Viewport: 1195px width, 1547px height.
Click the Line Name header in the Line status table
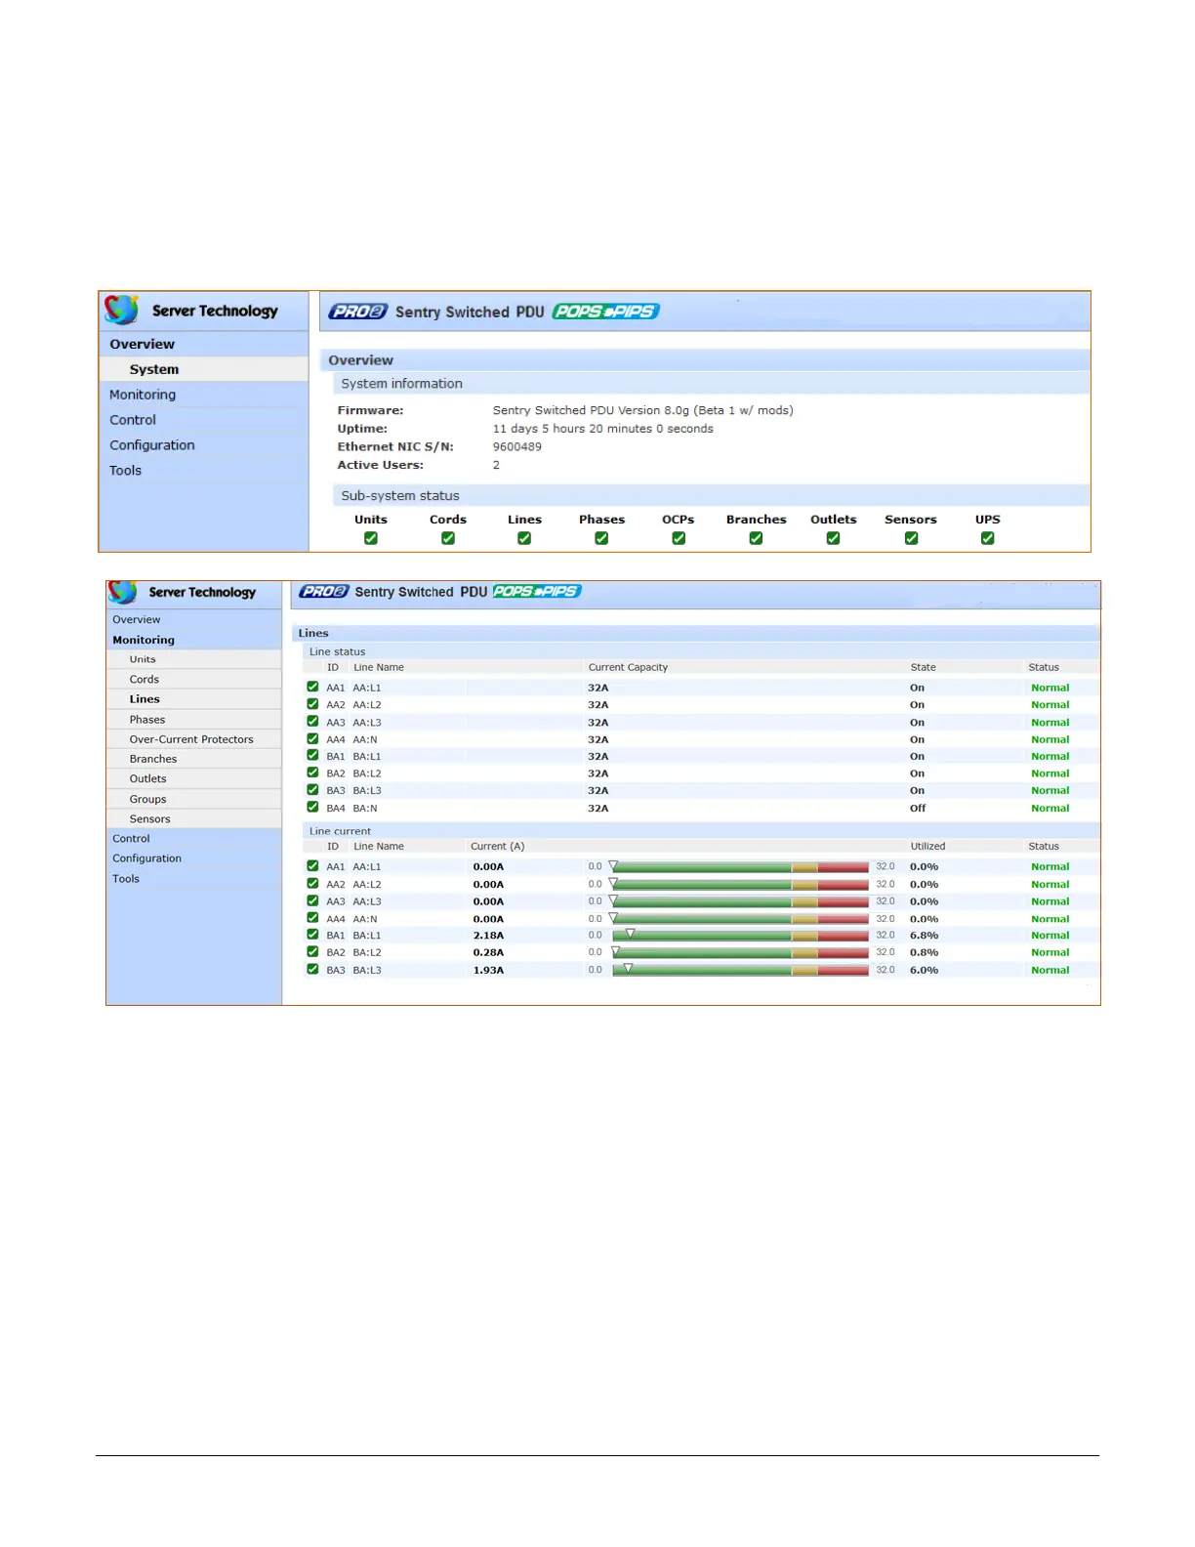(379, 668)
